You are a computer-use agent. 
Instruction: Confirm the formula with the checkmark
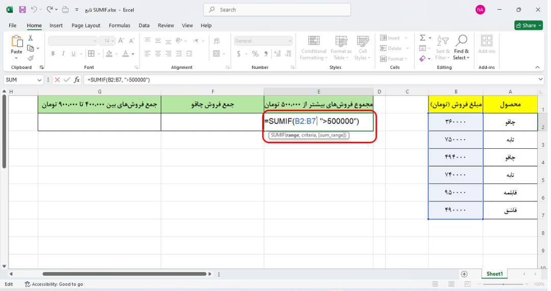[x=67, y=80]
